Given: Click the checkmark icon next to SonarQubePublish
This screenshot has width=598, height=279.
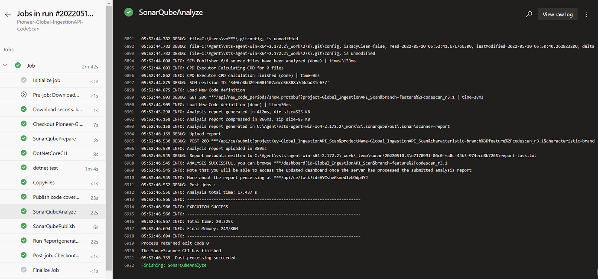Looking at the screenshot, I should coord(24,226).
